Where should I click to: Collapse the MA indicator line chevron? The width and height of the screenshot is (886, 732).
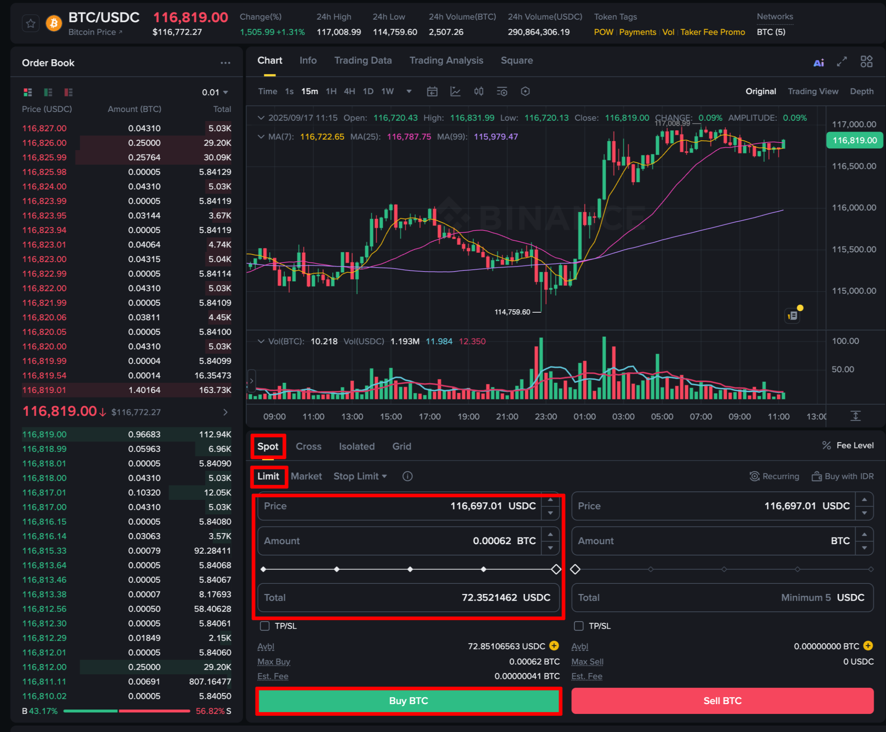tap(261, 137)
